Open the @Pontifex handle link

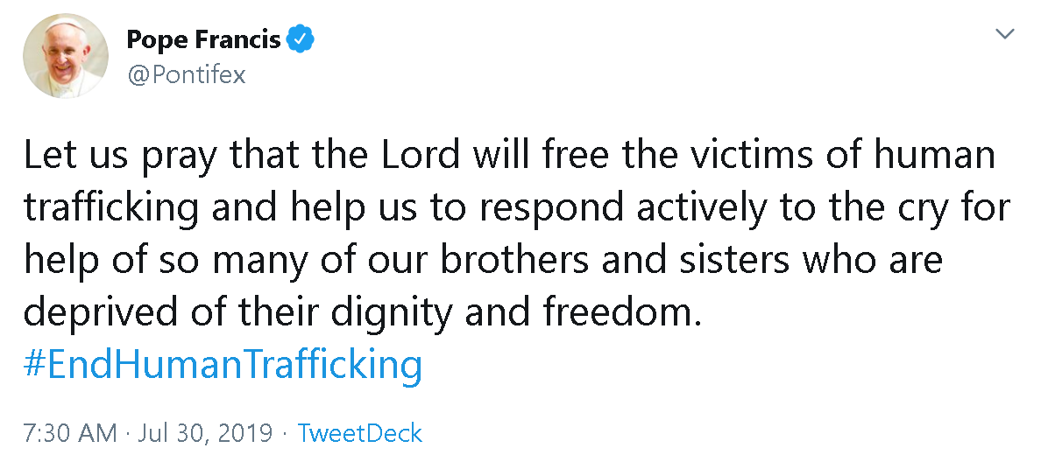coord(186,75)
